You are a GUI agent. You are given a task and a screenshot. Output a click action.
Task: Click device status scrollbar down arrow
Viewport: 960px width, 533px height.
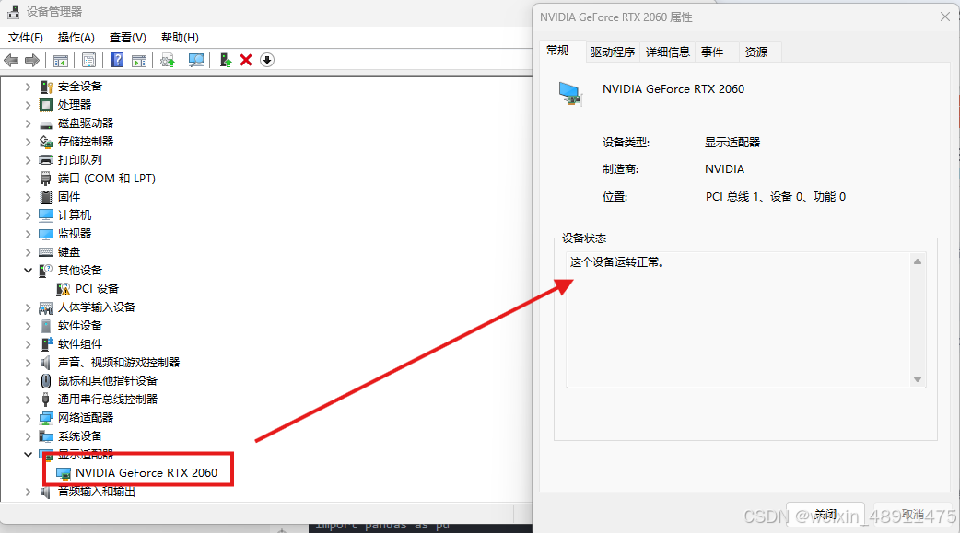coord(917,379)
